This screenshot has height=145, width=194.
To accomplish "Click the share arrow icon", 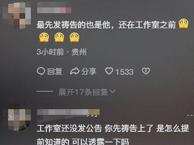I will [x=75, y=71].
